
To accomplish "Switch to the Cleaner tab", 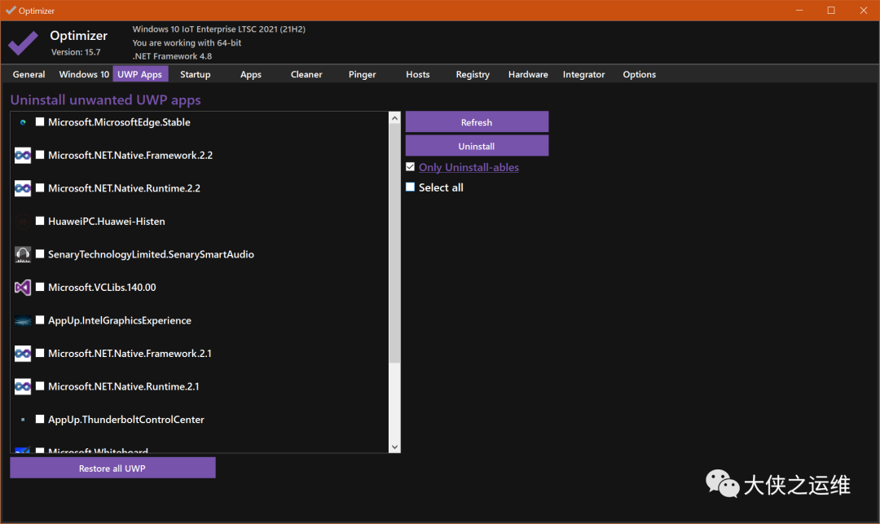I will click(x=306, y=74).
